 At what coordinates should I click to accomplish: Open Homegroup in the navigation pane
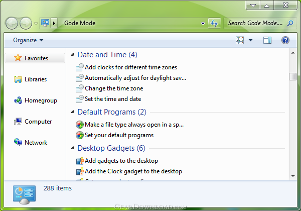(x=41, y=100)
